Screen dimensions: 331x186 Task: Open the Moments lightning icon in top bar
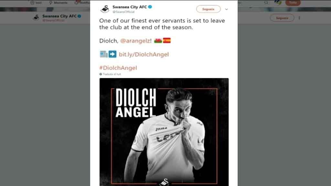point(50,3)
